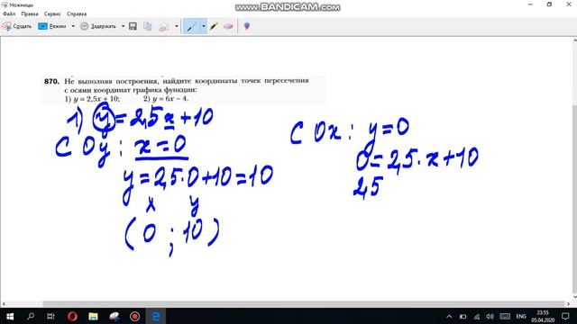The height and width of the screenshot is (324, 577).
Task: Click the scroll left arrow
Action: (x=4, y=304)
